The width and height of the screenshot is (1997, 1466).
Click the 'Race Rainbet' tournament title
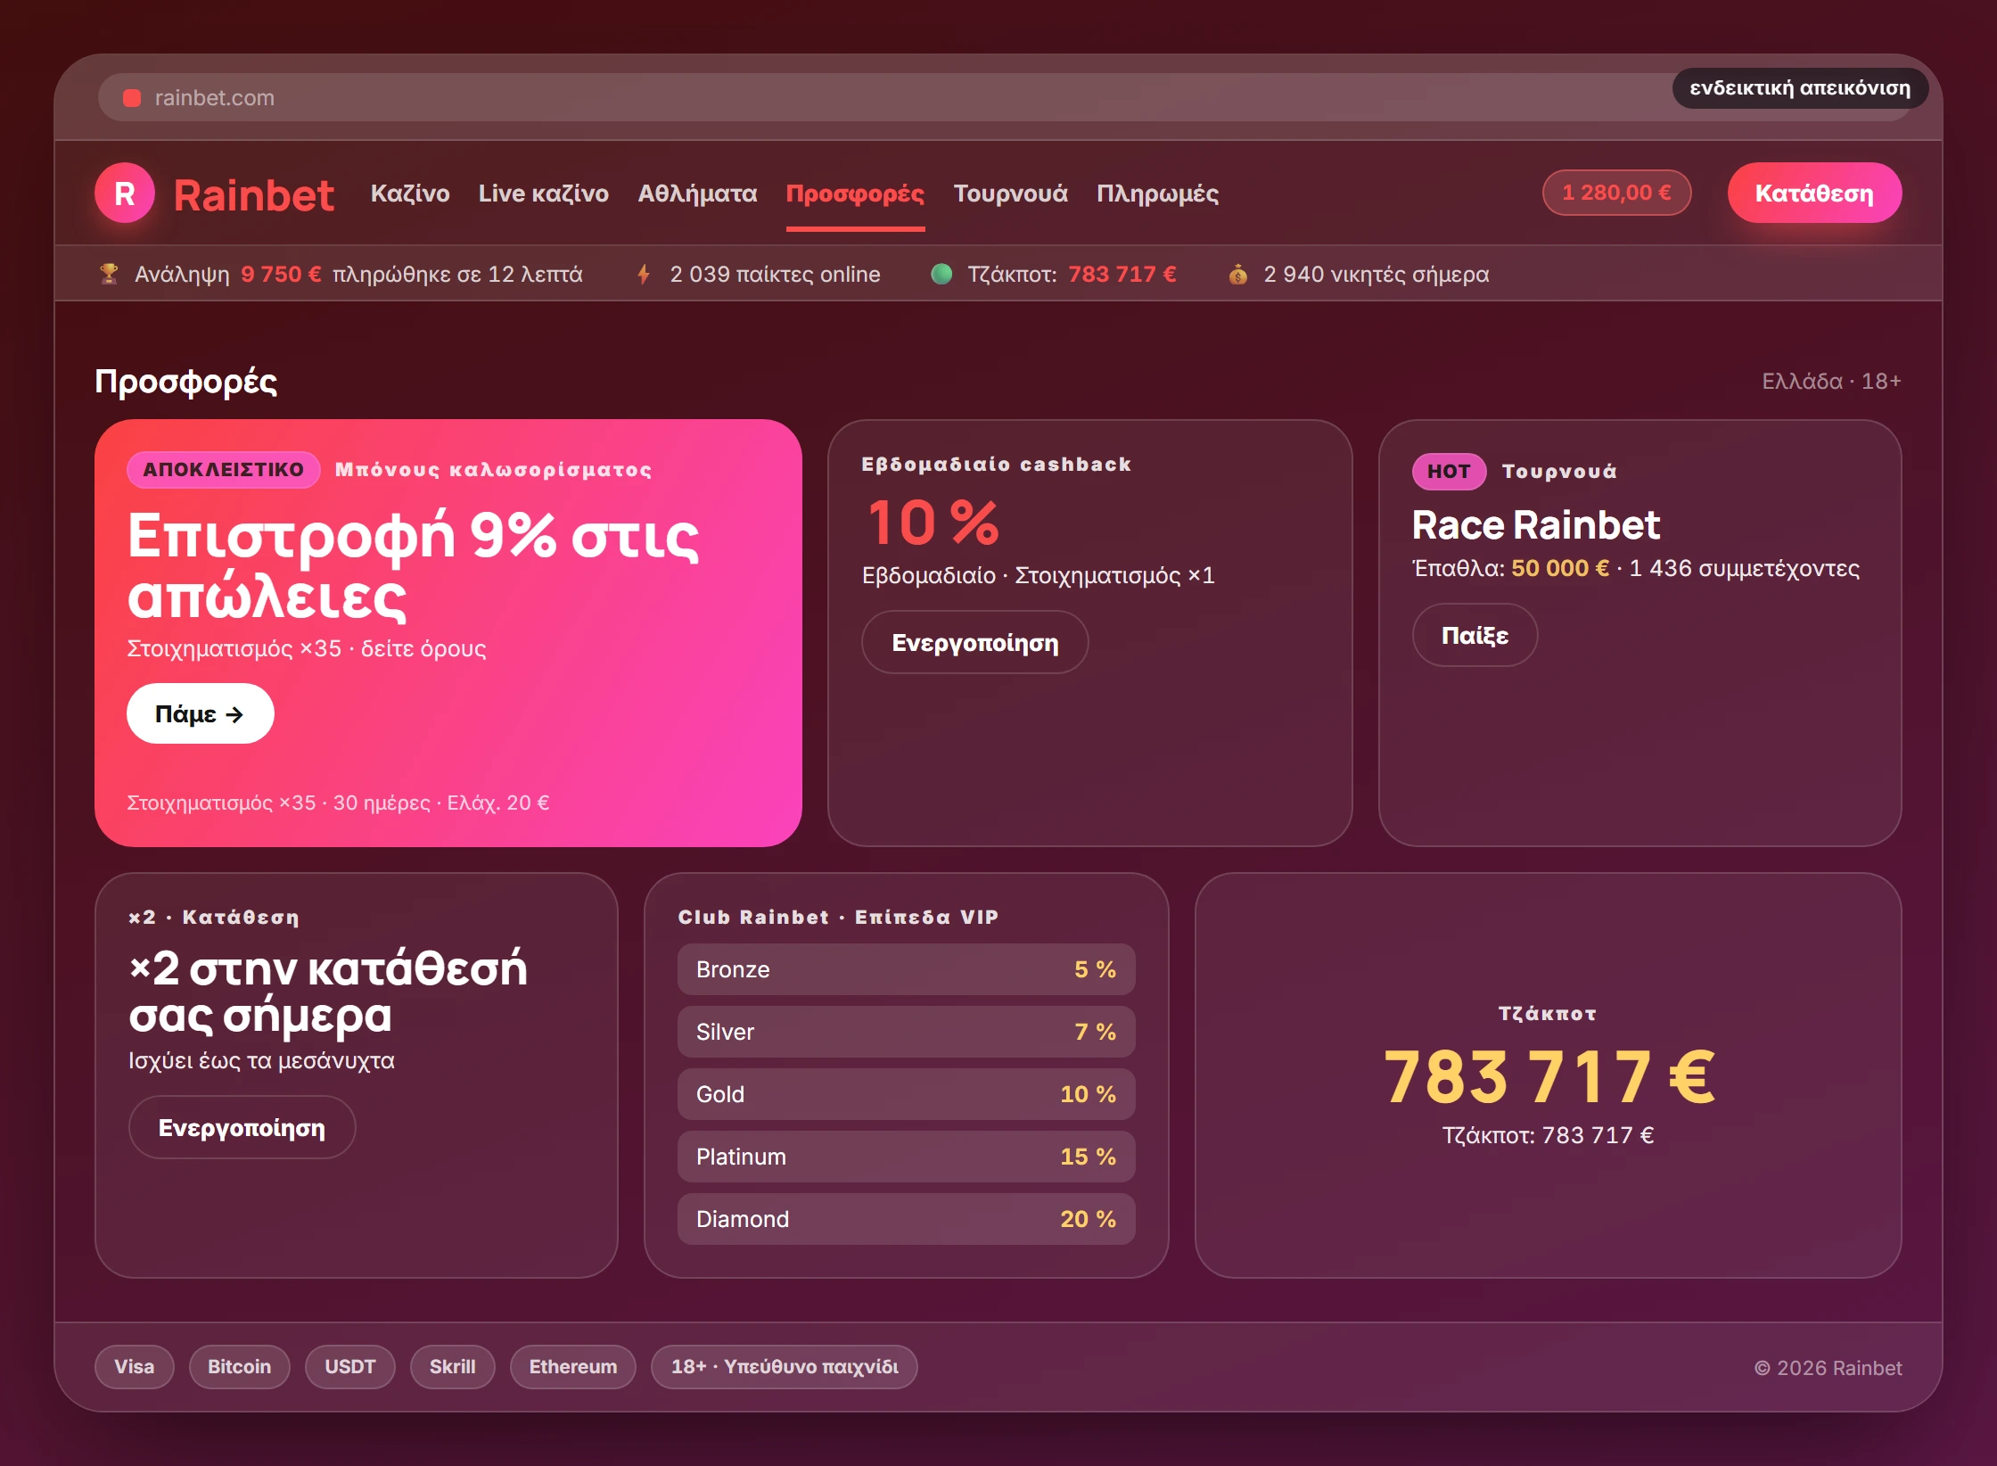coord(1535,524)
